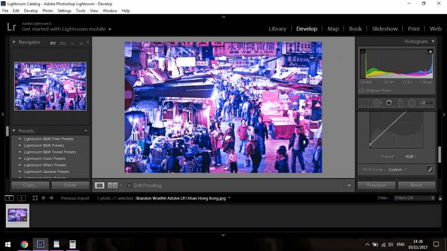Viewport: 447px width, 251px height.
Task: Add a new preset with plus icon
Action: click(x=86, y=130)
